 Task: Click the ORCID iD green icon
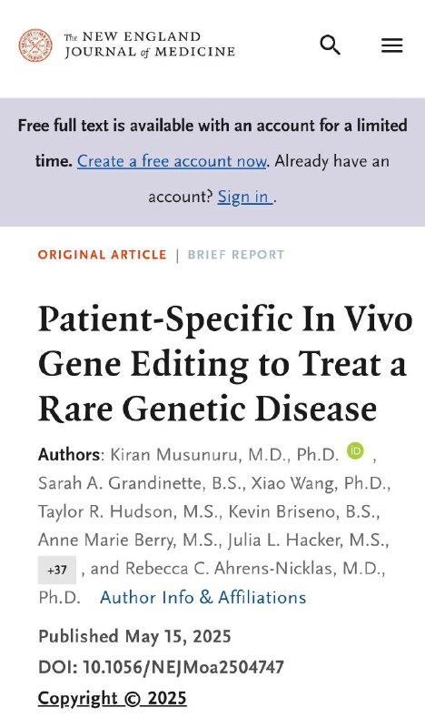point(355,450)
